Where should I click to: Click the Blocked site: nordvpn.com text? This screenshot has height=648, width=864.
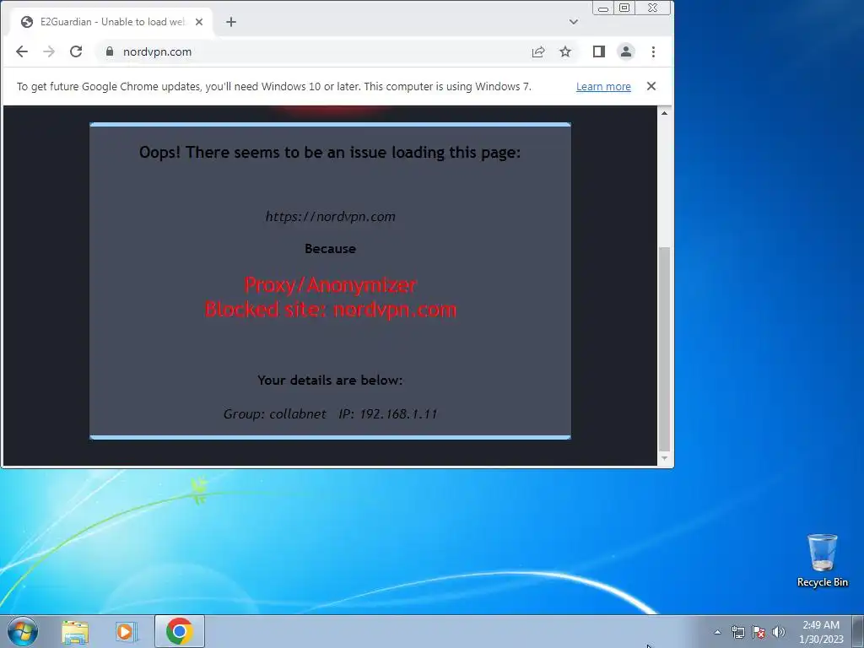tap(331, 310)
